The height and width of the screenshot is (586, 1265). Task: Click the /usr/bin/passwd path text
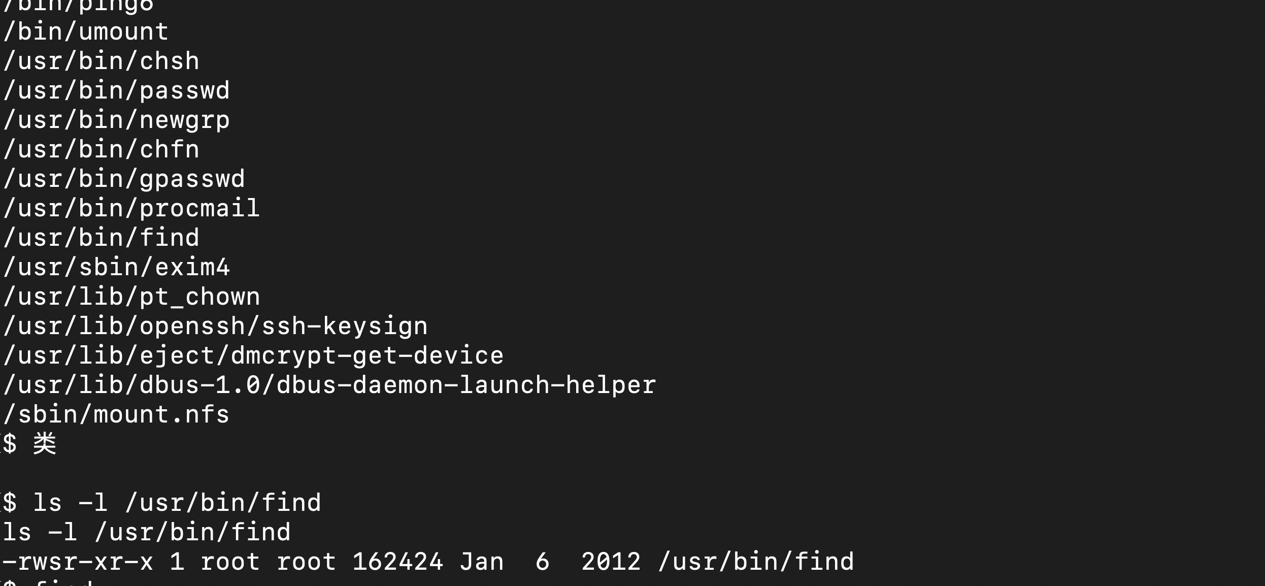[116, 91]
